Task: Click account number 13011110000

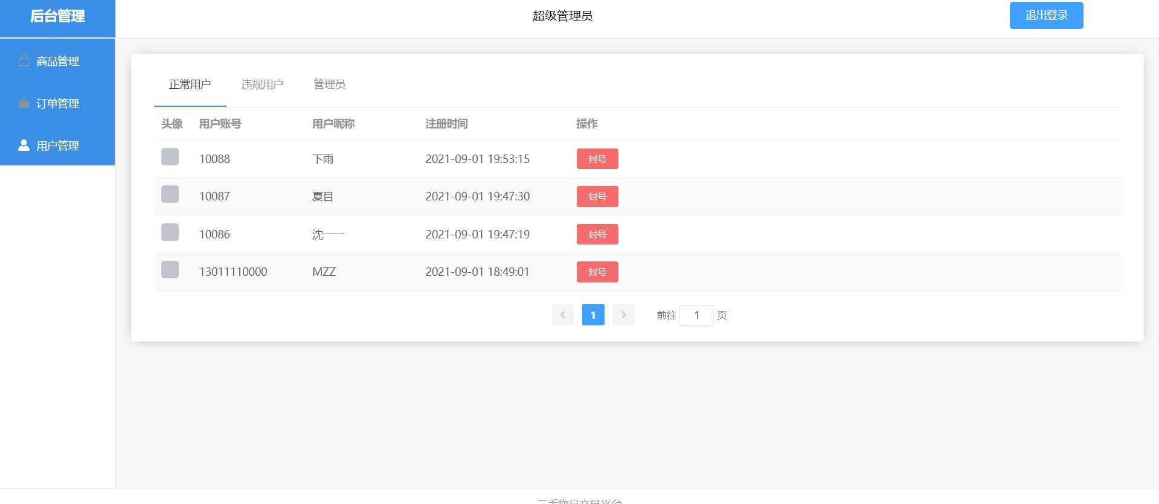Action: 233,272
